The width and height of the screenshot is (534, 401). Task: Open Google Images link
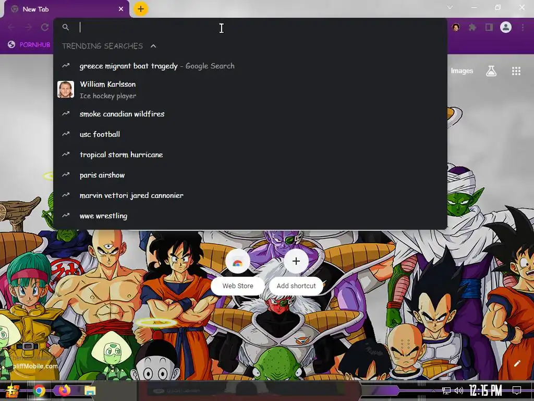pyautogui.click(x=462, y=71)
